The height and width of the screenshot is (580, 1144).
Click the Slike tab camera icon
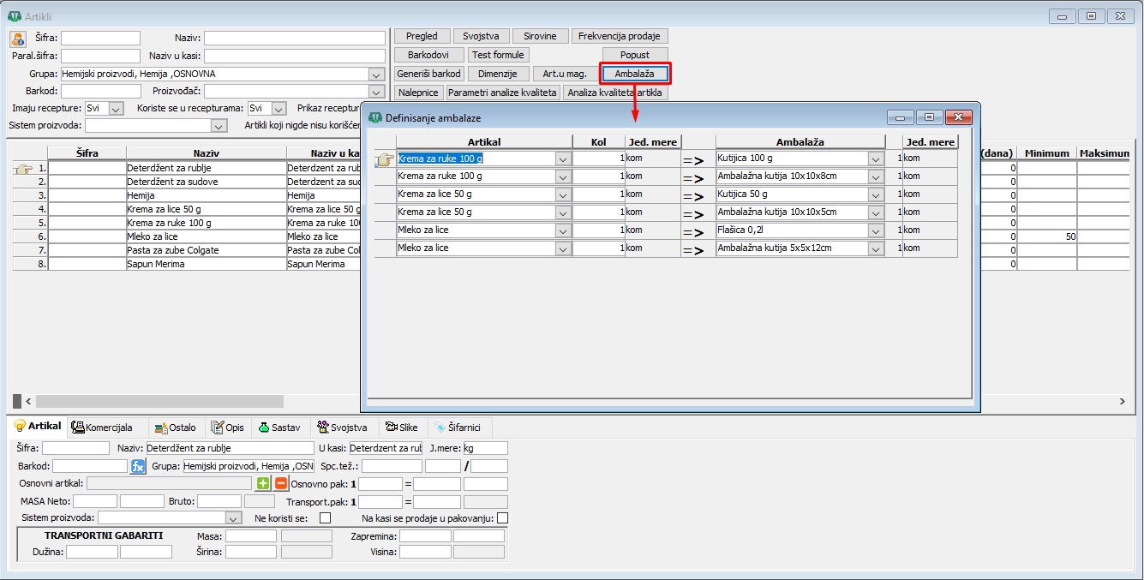point(391,428)
